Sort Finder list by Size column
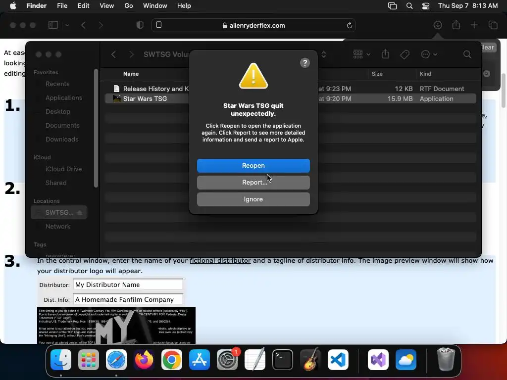Screen dimensions: 507x380 tap(377, 74)
